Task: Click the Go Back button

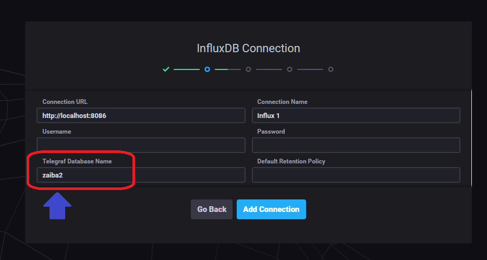Action: [212, 209]
